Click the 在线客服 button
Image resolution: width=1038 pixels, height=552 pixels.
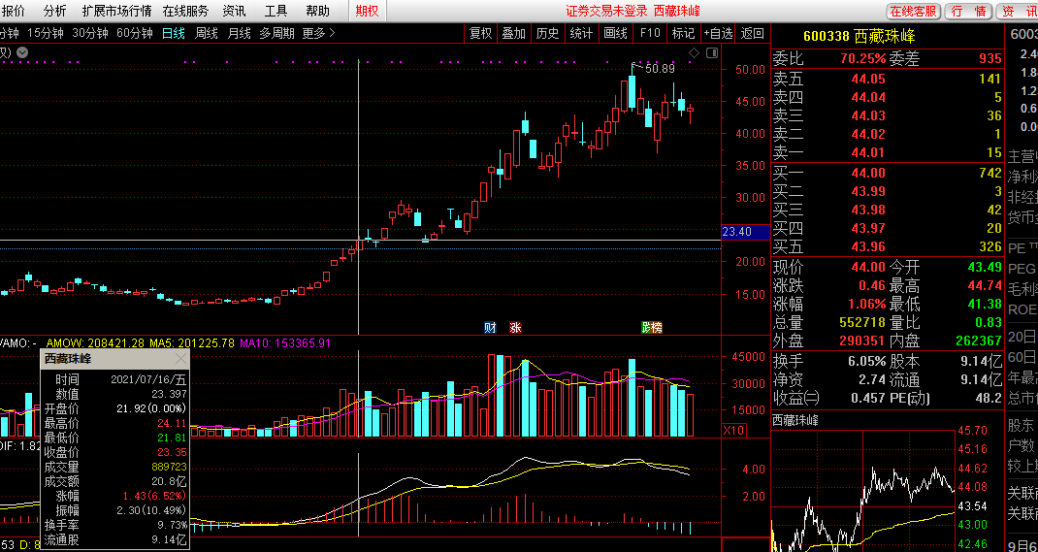pos(914,12)
